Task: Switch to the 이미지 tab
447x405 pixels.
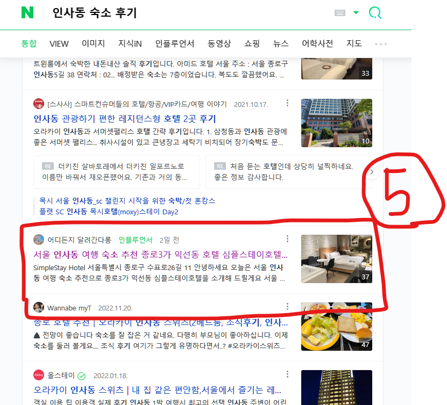Action: pos(93,44)
